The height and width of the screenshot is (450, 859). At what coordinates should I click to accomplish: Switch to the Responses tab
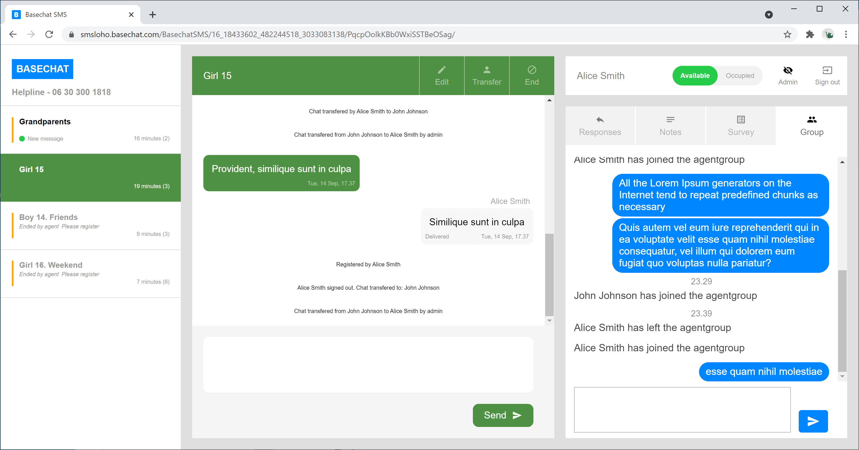point(600,126)
